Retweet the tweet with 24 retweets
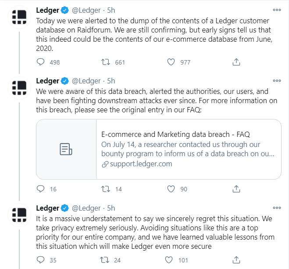289x269 pixels. [x=104, y=260]
